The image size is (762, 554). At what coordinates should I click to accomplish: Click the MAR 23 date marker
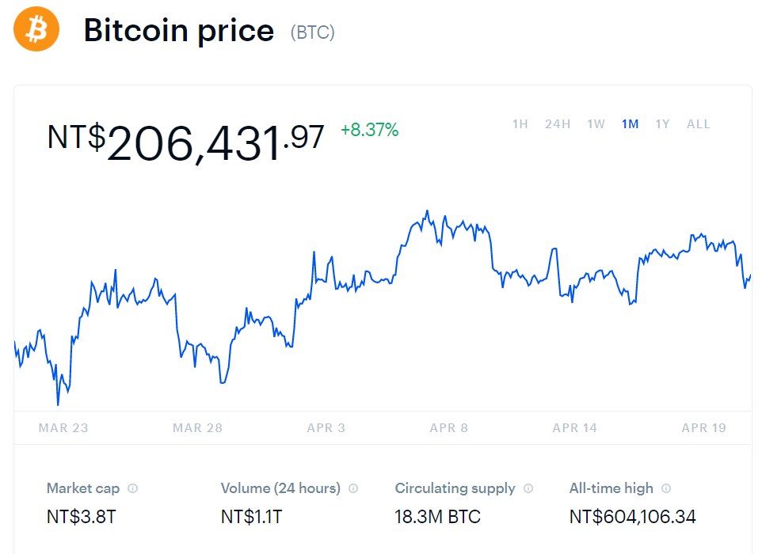63,427
